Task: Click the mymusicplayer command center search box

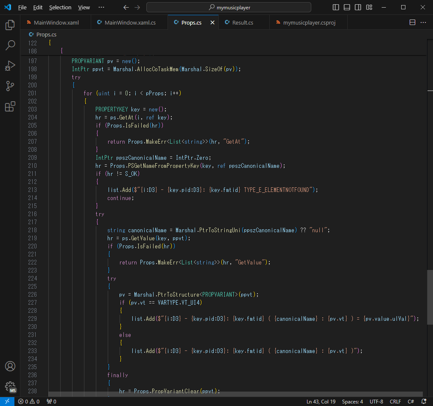Action: (229, 7)
